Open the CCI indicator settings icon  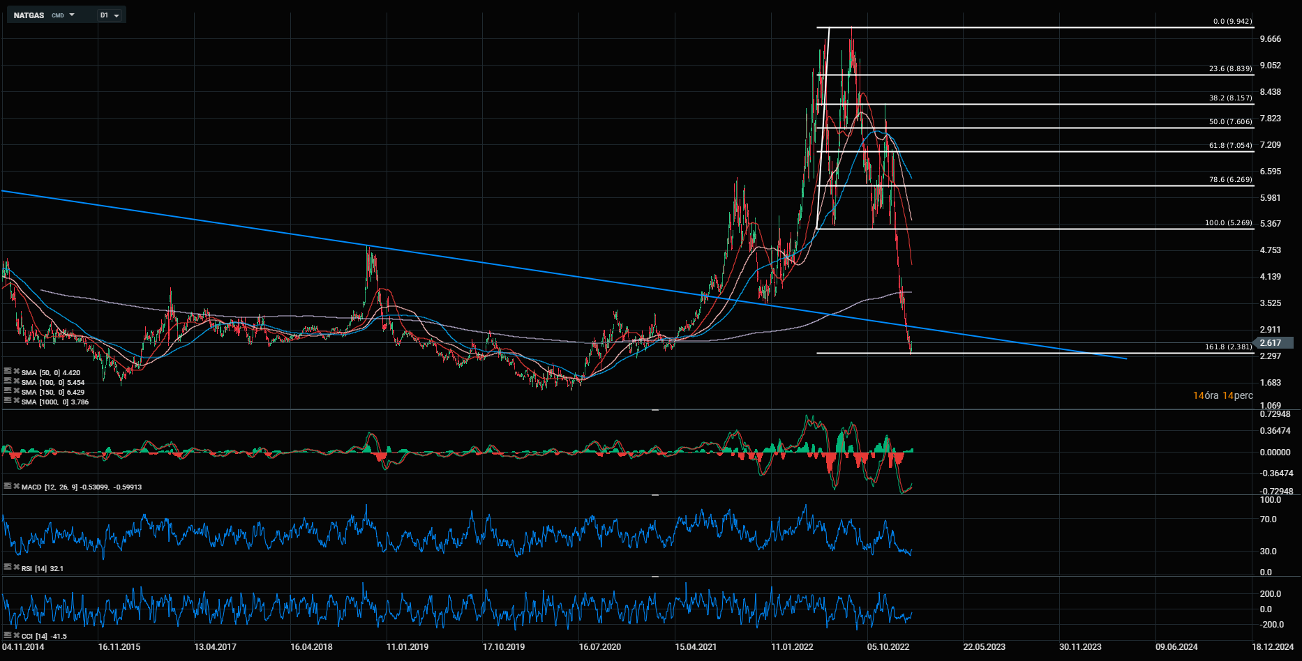click(8, 635)
